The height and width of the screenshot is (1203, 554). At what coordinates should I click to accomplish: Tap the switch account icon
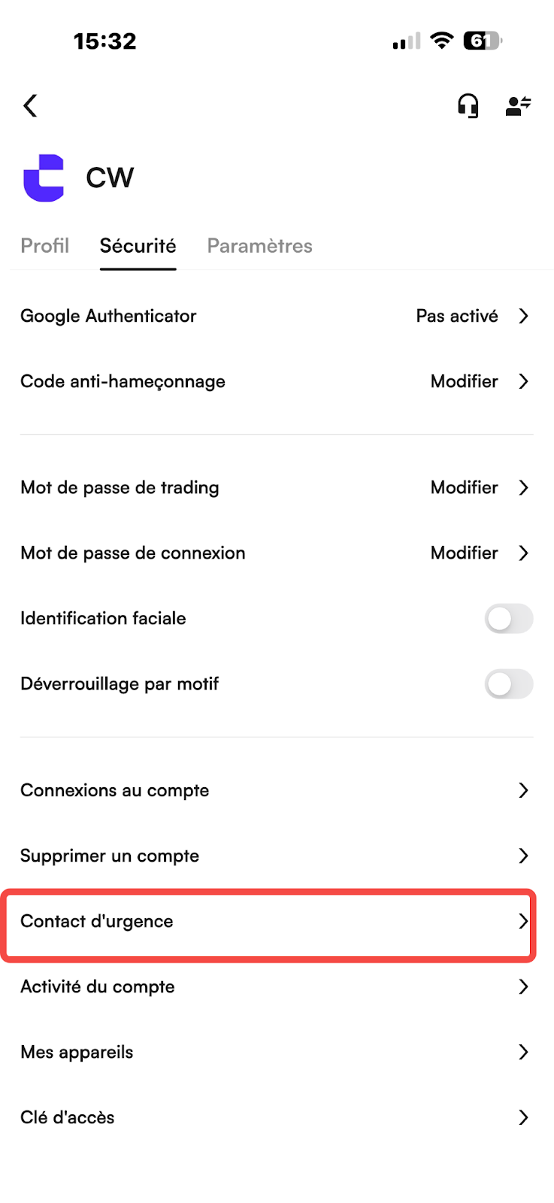pyautogui.click(x=519, y=106)
